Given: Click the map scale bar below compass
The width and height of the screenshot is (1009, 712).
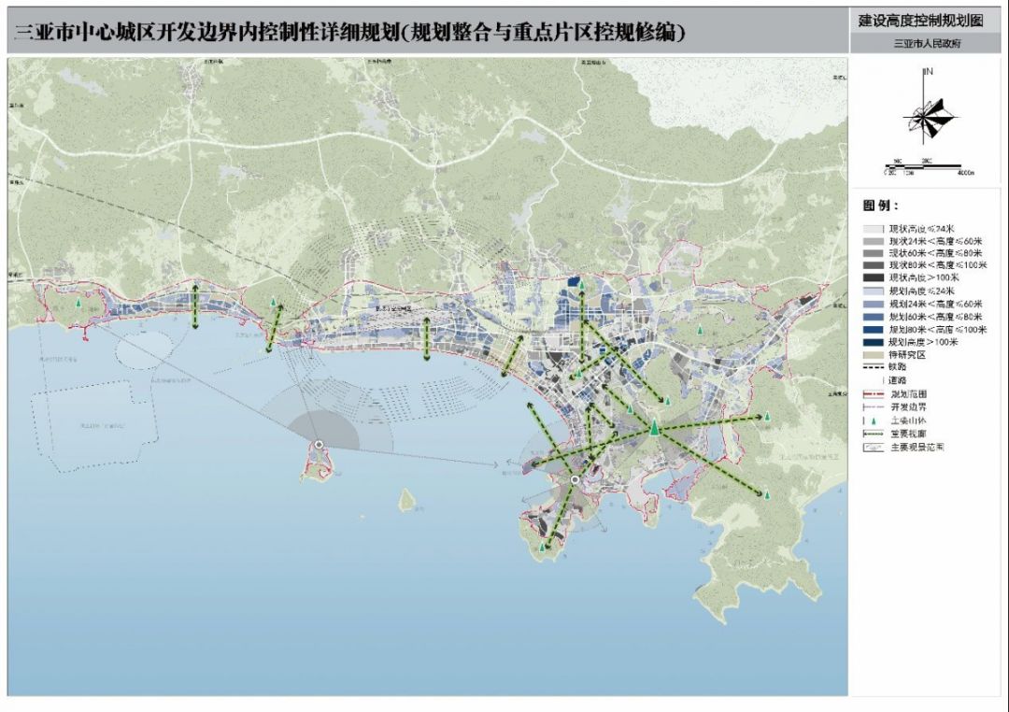Looking at the screenshot, I should (928, 167).
